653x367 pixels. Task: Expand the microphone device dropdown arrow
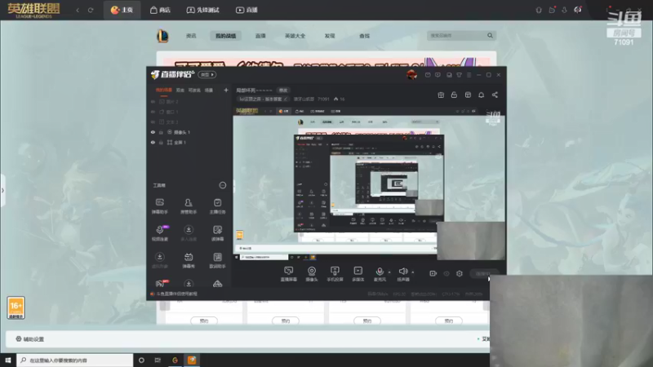click(389, 272)
